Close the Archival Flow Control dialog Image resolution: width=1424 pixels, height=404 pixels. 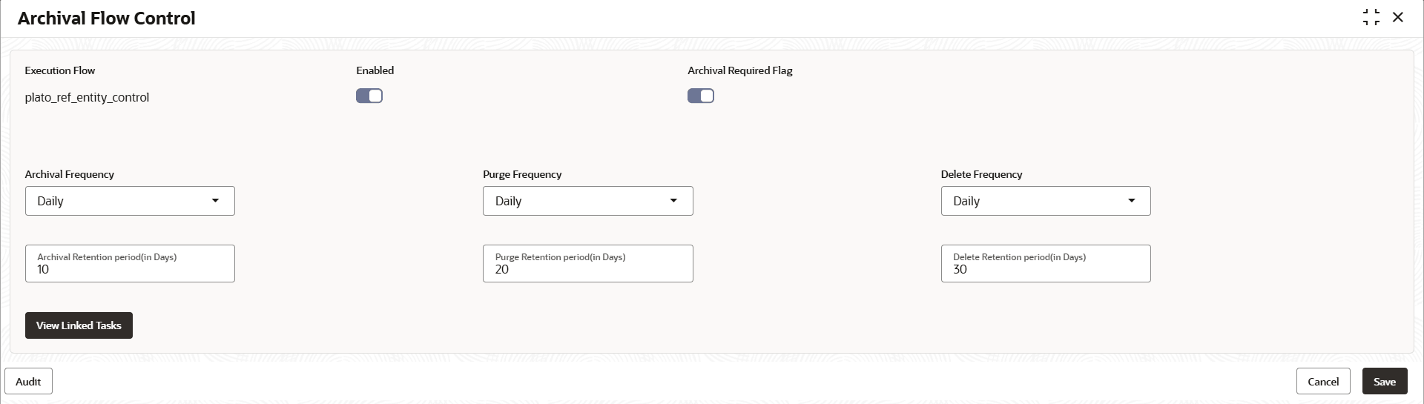pyautogui.click(x=1398, y=17)
